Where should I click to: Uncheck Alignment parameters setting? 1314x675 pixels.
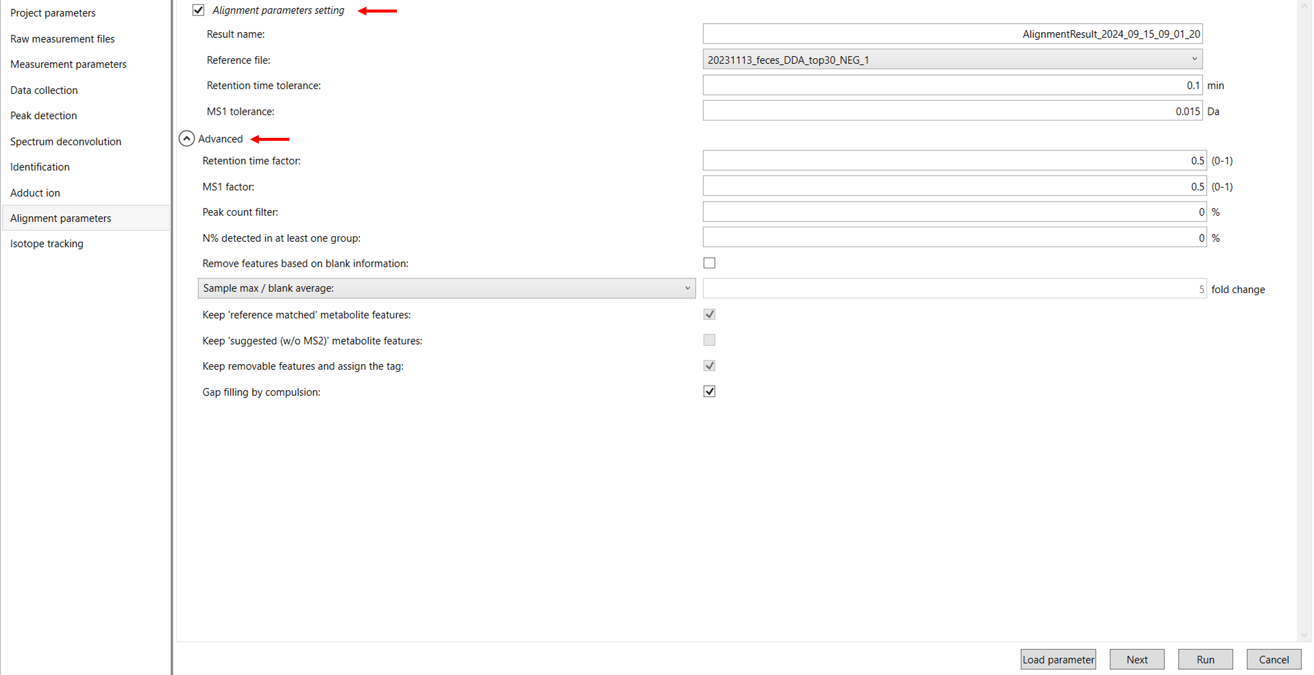[198, 10]
